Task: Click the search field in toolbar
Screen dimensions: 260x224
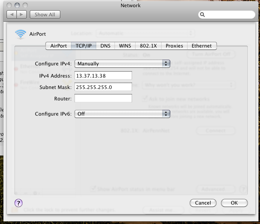Action: [226, 14]
